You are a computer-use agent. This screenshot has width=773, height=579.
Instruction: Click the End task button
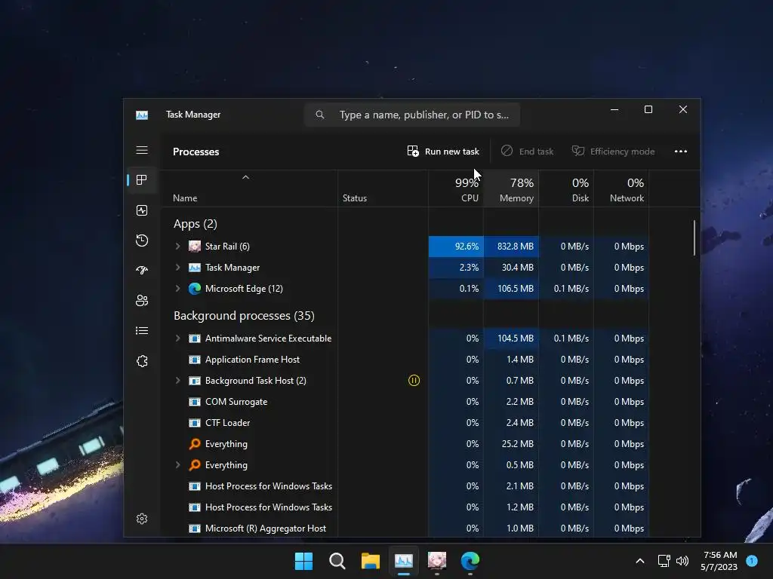[x=528, y=151]
